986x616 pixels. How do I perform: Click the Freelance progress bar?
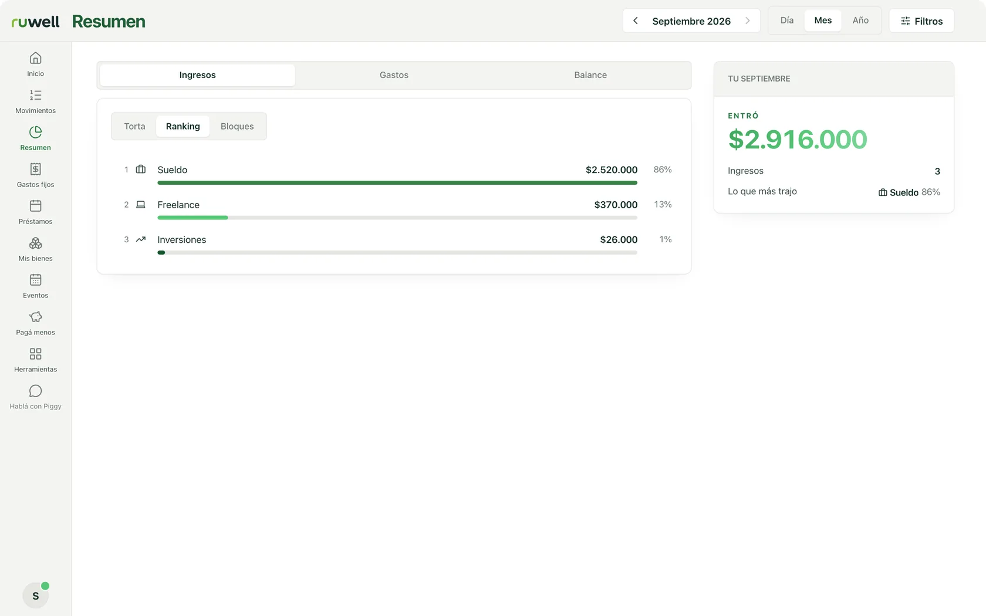[397, 218]
